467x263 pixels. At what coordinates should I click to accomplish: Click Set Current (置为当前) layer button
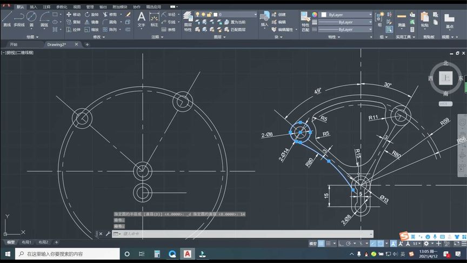[x=235, y=22]
